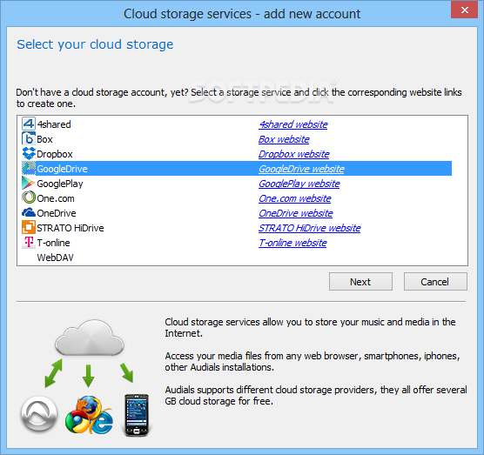Click the grey cloud illustration
This screenshot has height=455, width=484.
(90, 338)
